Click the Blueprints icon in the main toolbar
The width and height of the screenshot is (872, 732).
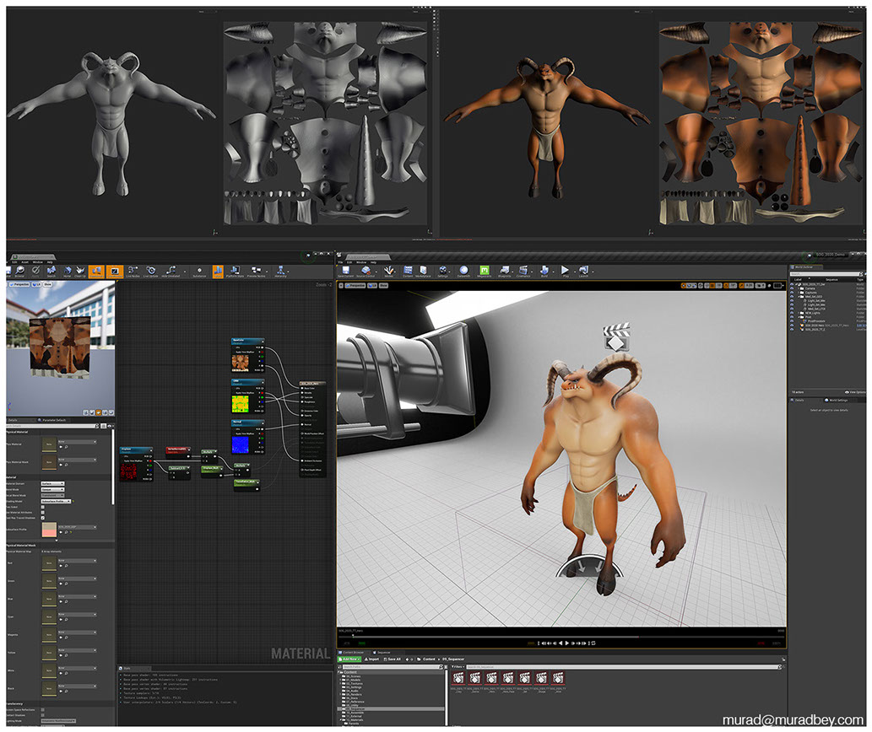[505, 271]
